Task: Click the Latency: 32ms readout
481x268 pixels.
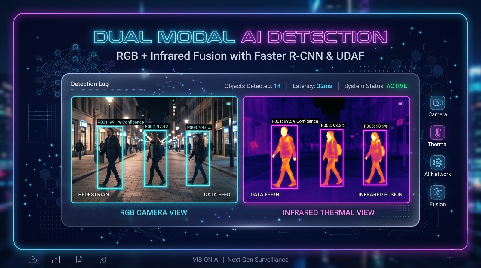Action: 312,86
